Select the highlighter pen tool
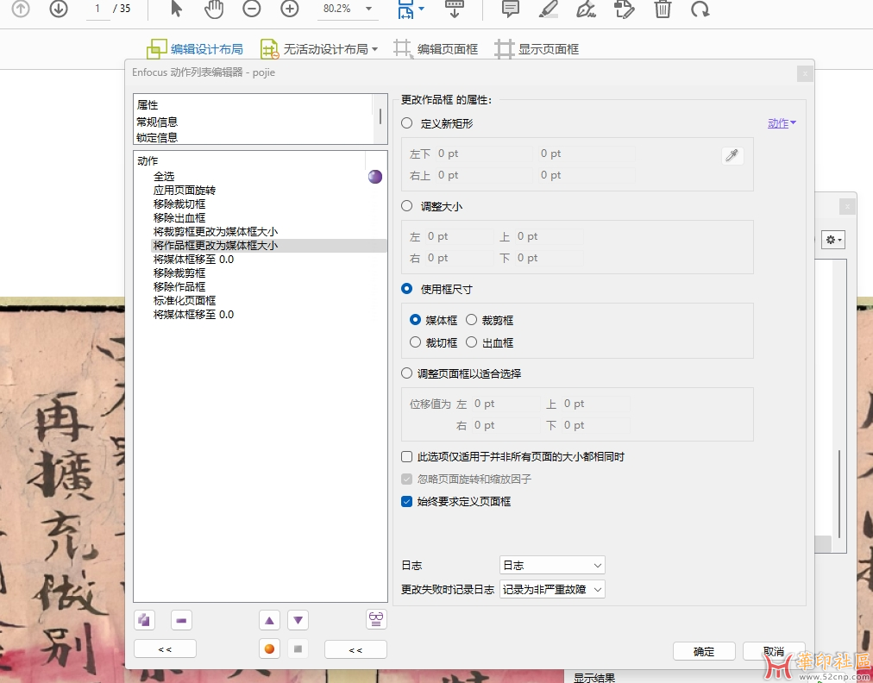 549,9
